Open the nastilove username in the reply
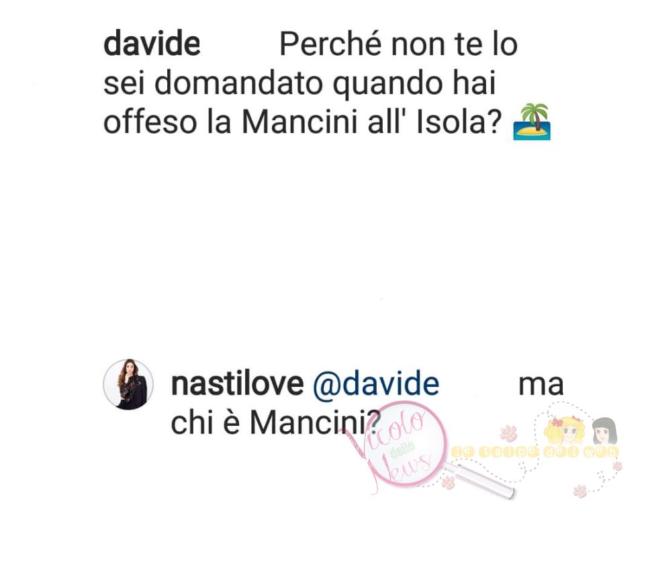This screenshot has height=575, width=654. coord(237,384)
